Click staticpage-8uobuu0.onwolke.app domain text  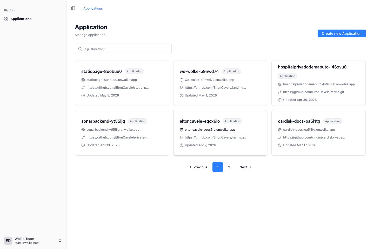tap(112, 80)
